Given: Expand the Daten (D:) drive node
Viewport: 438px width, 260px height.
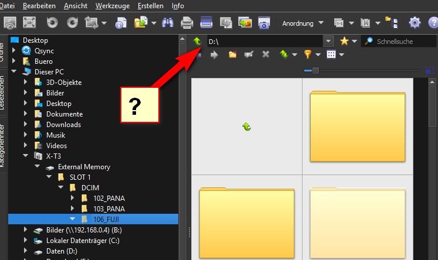Looking at the screenshot, I should click(x=25, y=251).
